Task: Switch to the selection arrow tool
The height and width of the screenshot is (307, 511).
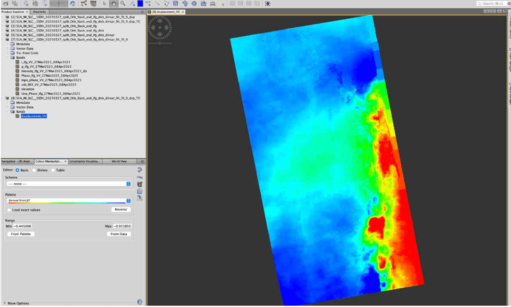Action: pos(105,3)
